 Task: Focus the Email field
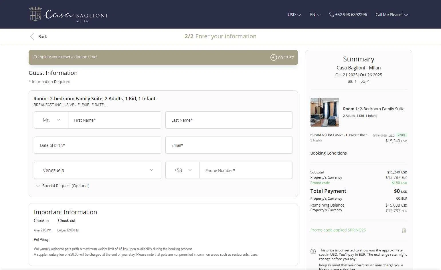click(229, 145)
